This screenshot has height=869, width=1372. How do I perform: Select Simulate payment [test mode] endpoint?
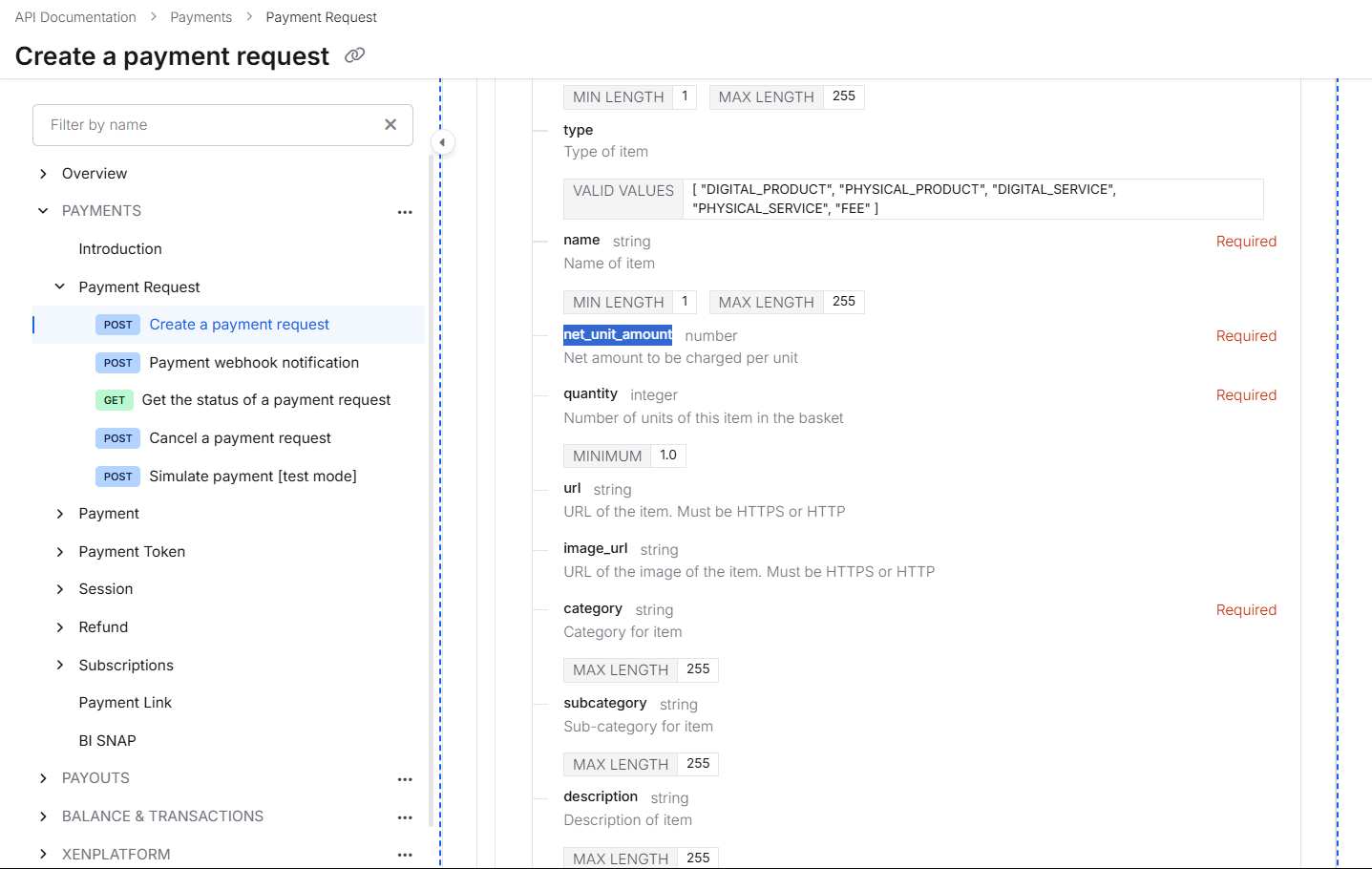pyautogui.click(x=252, y=477)
